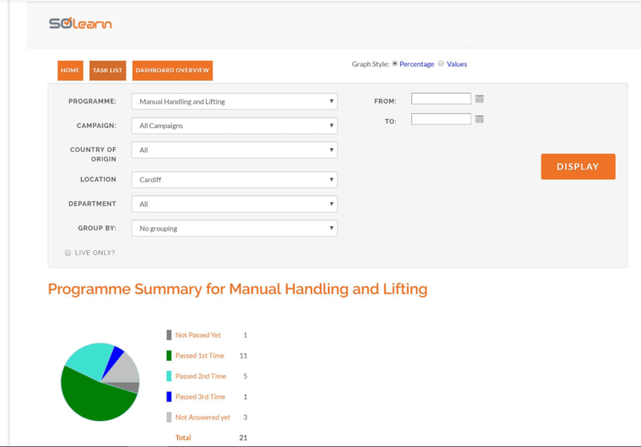The height and width of the screenshot is (447, 641).
Task: Open the Location dropdown showing Cardiff
Action: [234, 180]
